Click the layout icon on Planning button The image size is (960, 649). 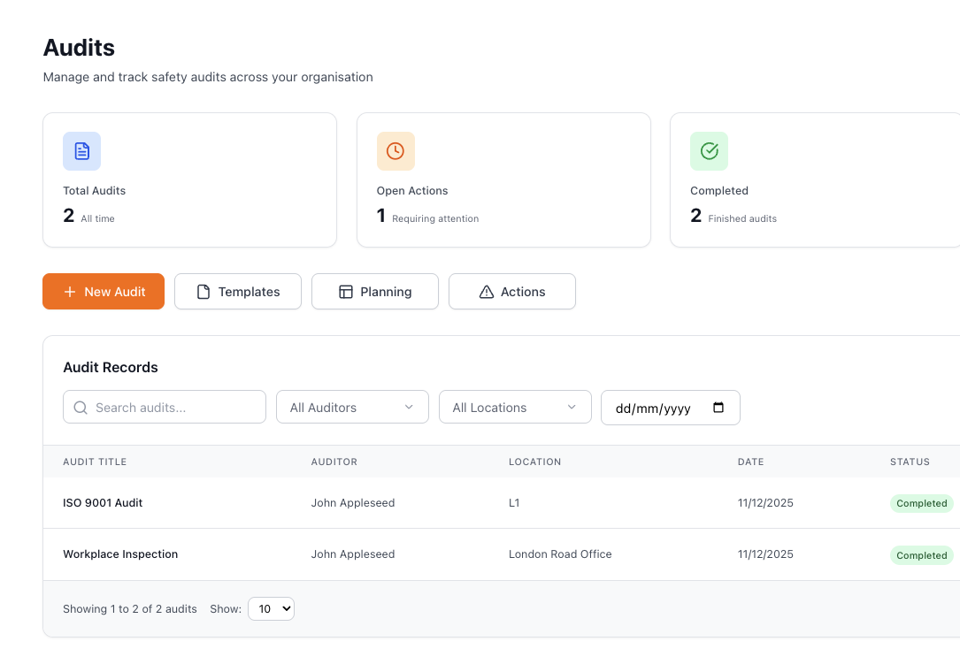(x=346, y=292)
